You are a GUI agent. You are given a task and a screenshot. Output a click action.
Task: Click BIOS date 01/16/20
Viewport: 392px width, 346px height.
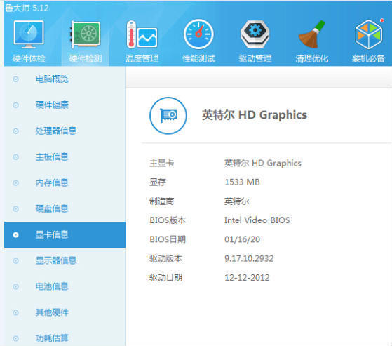coord(242,239)
